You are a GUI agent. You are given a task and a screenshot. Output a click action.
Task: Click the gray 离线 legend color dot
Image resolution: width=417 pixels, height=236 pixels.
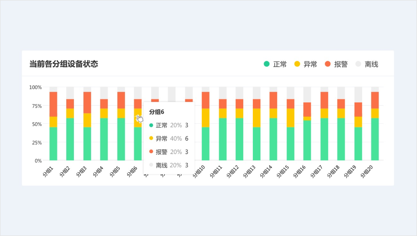tap(358, 64)
